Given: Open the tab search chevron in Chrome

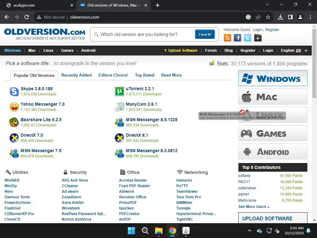Looking at the screenshot, I should click(x=267, y=4).
